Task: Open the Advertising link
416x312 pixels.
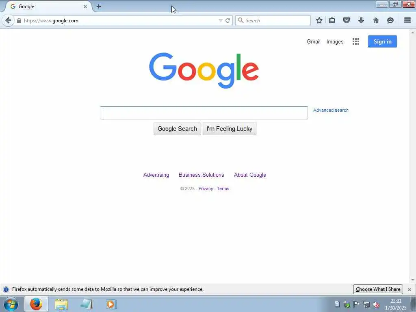Action: 156,175
